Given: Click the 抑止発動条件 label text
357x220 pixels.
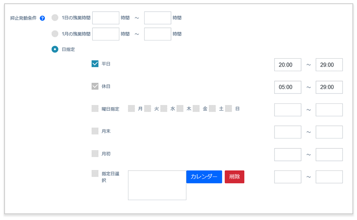Looking at the screenshot, I should [x=23, y=18].
